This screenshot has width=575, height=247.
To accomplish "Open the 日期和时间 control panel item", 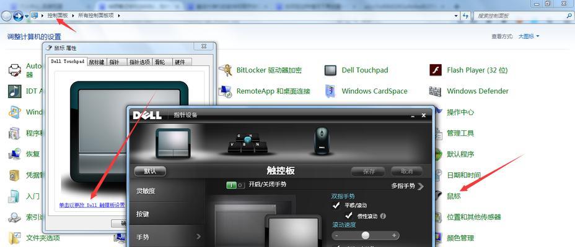I will click(x=463, y=175).
